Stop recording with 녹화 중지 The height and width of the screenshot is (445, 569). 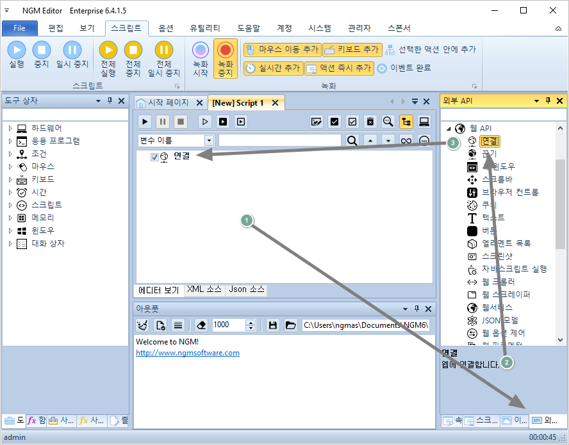[226, 59]
